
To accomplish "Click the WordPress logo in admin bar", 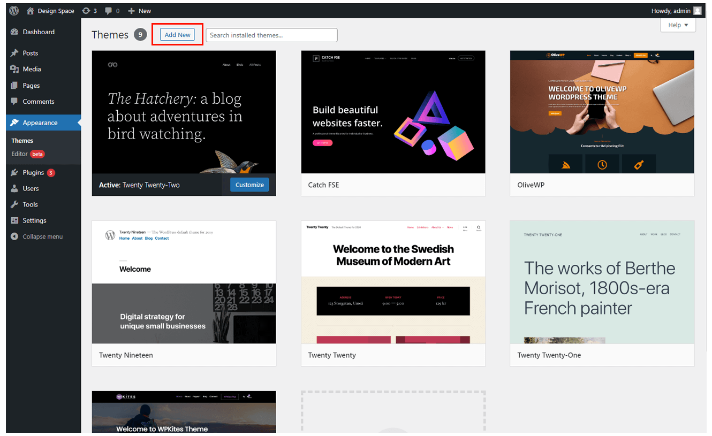I will pyautogui.click(x=14, y=11).
